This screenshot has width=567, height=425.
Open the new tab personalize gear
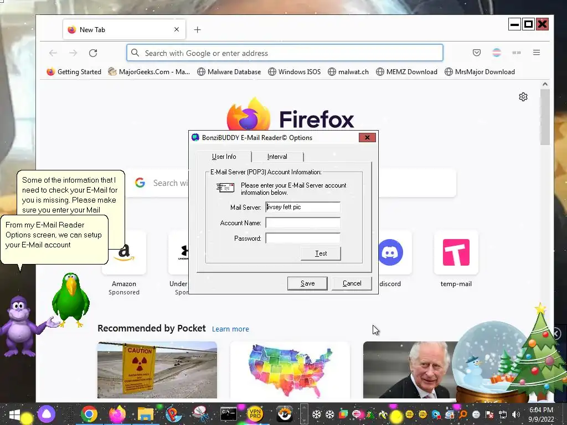523,97
